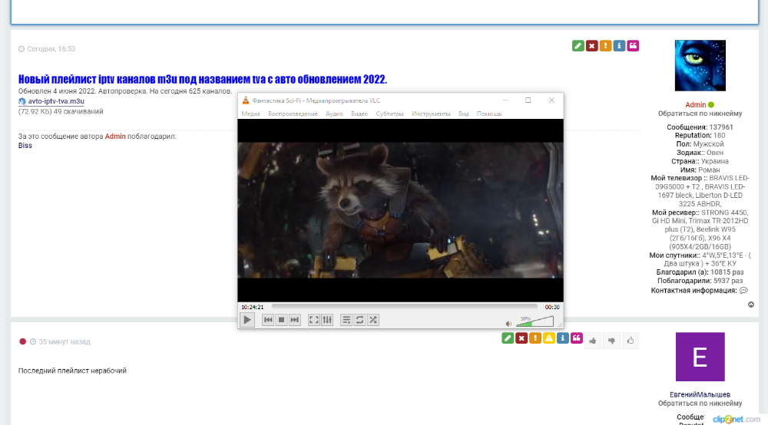
Task: Open the Субтитры menu in VLC
Action: click(390, 114)
